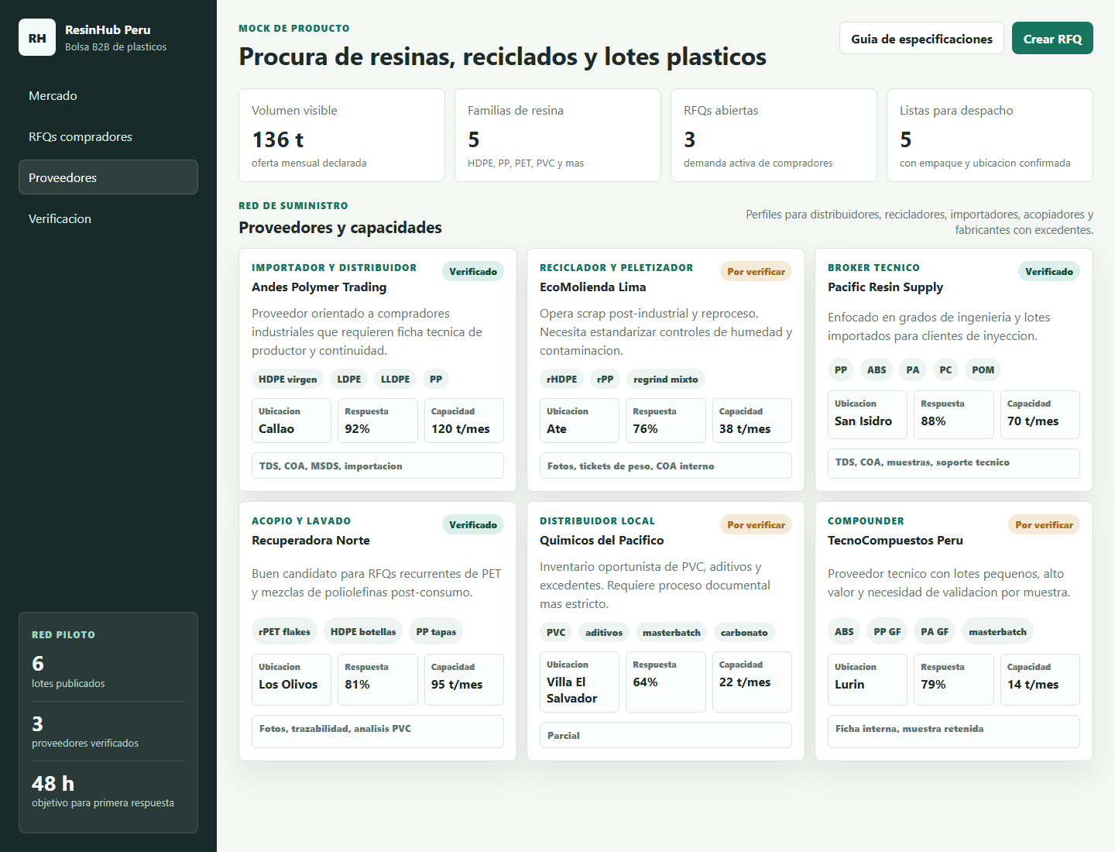Select the PC material tag
This screenshot has width=1115, height=852.
point(945,369)
